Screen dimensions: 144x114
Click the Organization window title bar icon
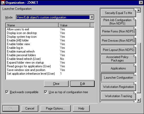pos(3,3)
